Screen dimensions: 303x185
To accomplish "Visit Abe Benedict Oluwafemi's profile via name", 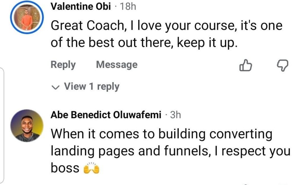I will click(106, 115).
